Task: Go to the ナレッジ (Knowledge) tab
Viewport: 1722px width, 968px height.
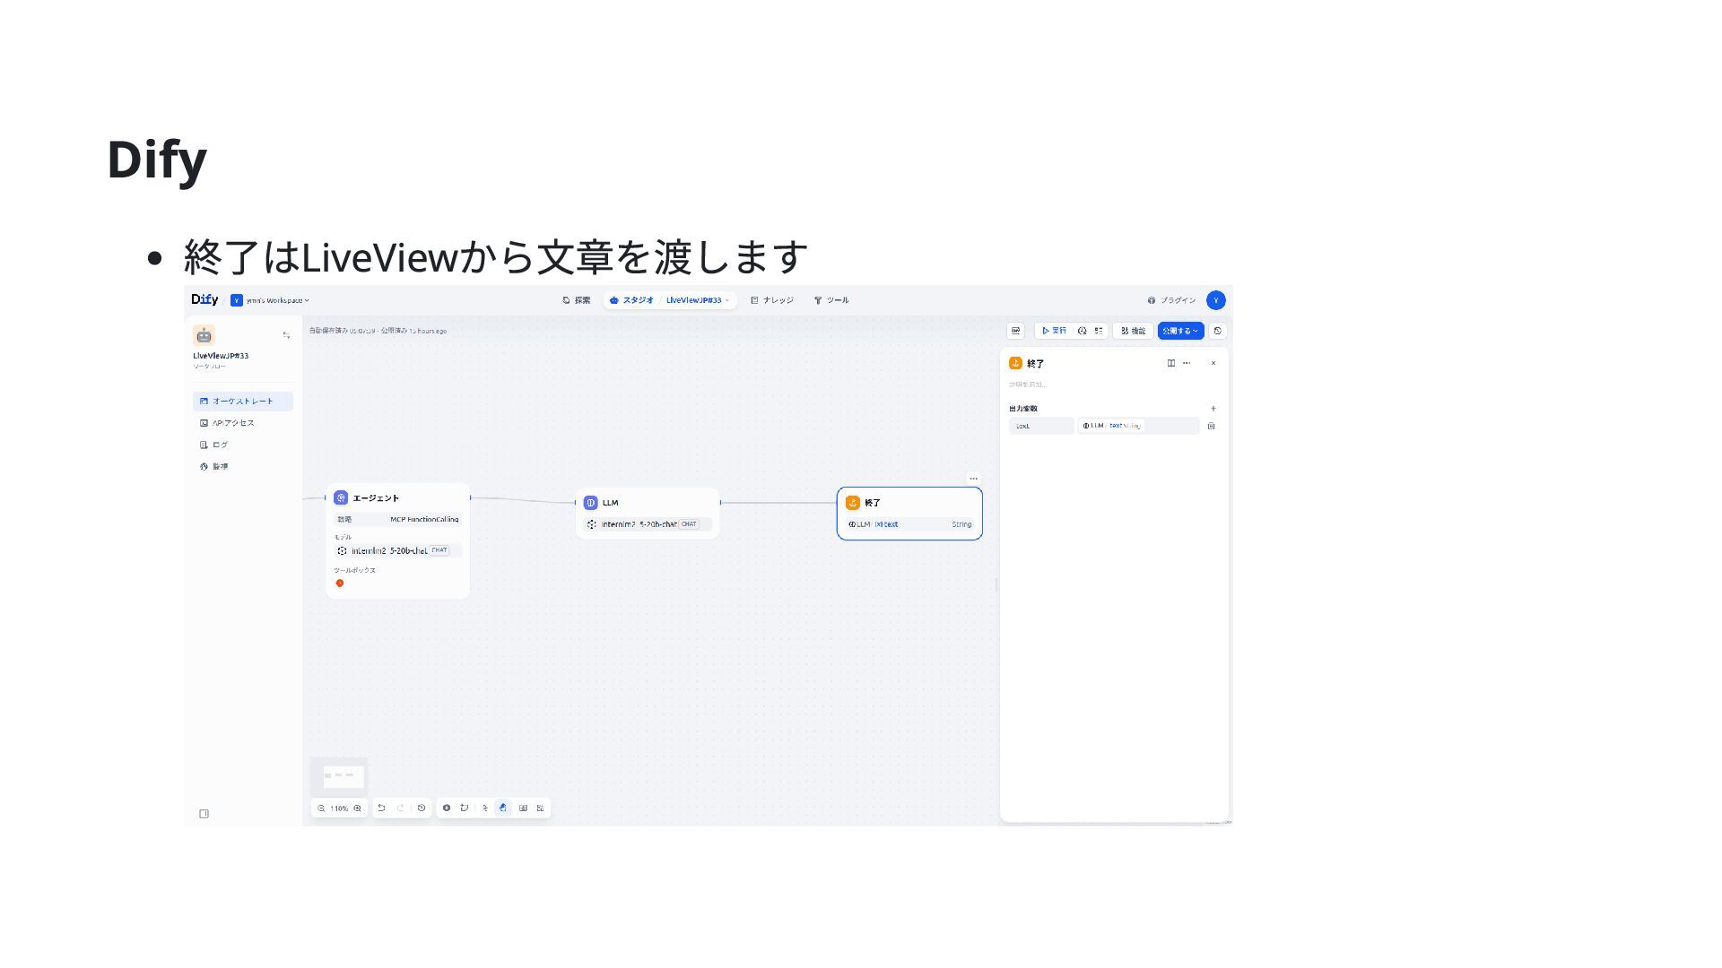Action: [x=772, y=300]
